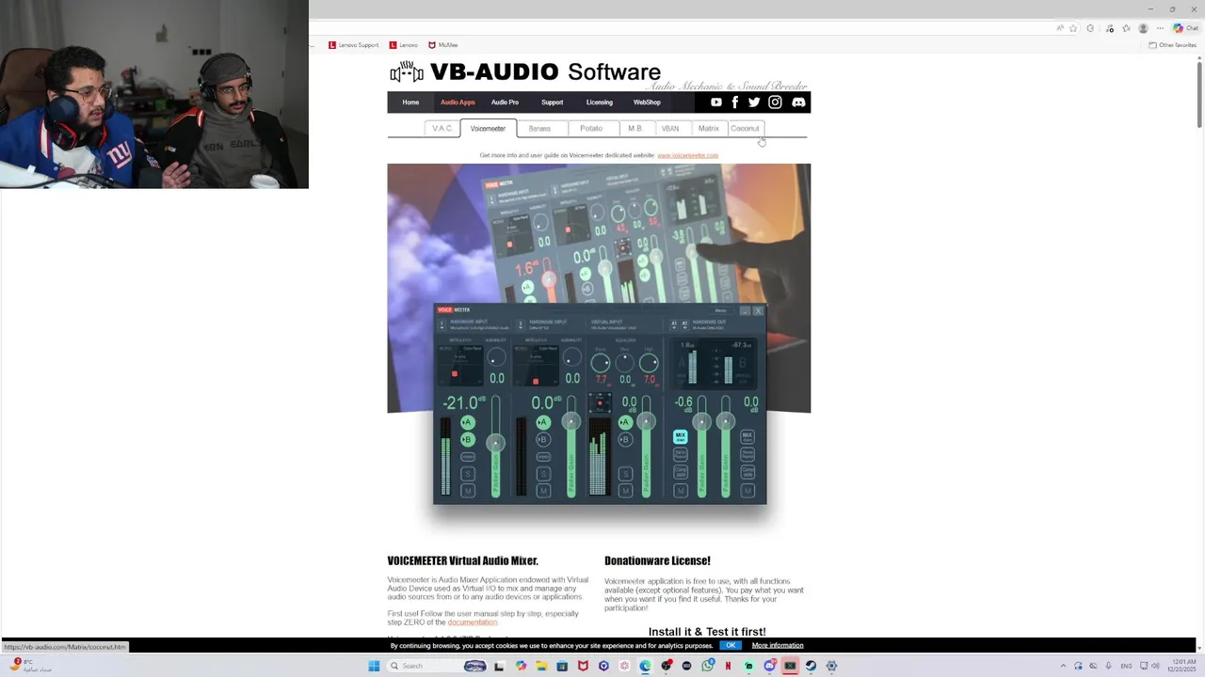Open VB-Audio Facebook page icon
Viewport: 1205px width, 677px height.
click(x=734, y=102)
